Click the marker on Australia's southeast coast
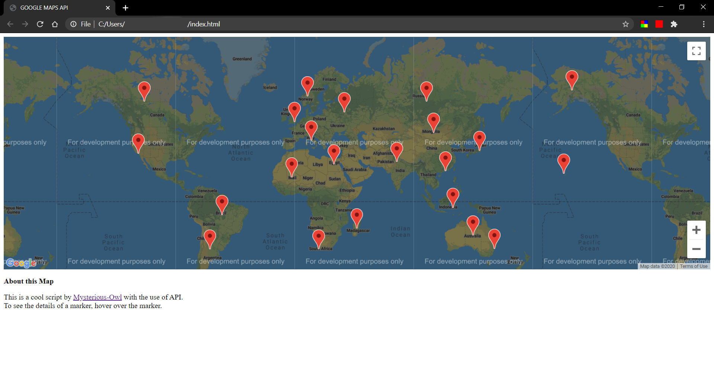The image size is (714, 378). point(494,239)
